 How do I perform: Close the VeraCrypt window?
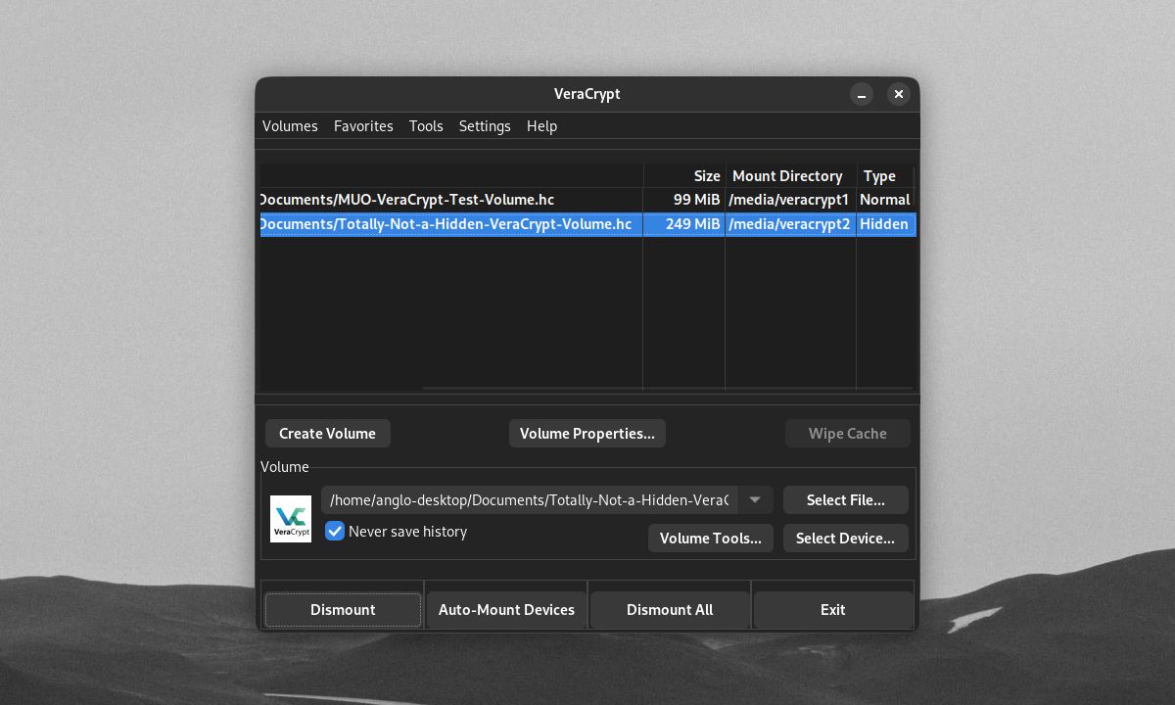tap(898, 94)
